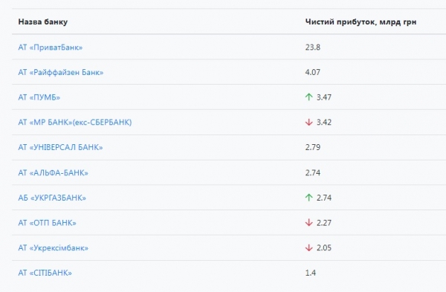Follow the АТ «ПУМБ» bank link
Image resolution: width=446 pixels, height=292 pixels.
(39, 97)
